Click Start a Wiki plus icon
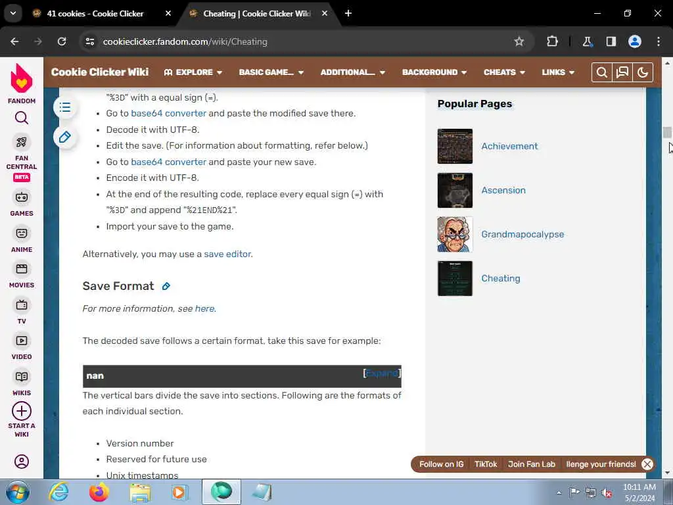673x505 pixels. (22, 411)
